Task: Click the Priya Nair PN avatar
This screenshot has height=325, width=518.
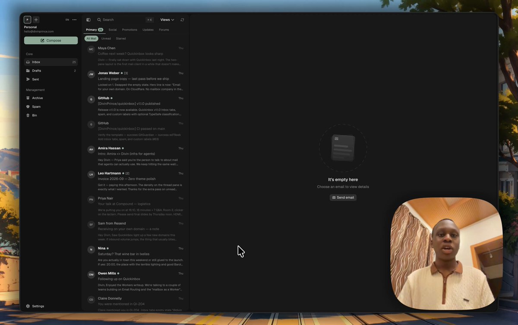Action: click(x=91, y=199)
